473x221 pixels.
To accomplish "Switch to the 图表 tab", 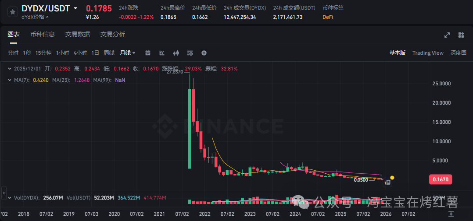I will pyautogui.click(x=14, y=34).
